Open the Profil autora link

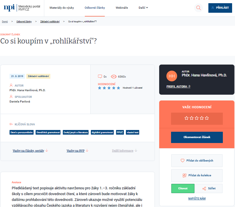pyautogui.click(x=178, y=86)
